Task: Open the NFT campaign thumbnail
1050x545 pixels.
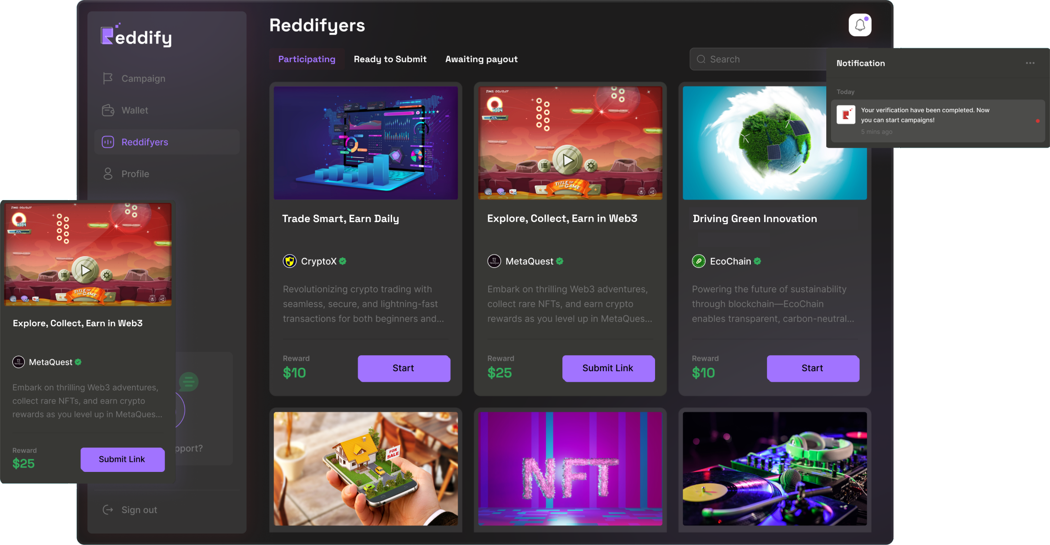Action: click(570, 469)
